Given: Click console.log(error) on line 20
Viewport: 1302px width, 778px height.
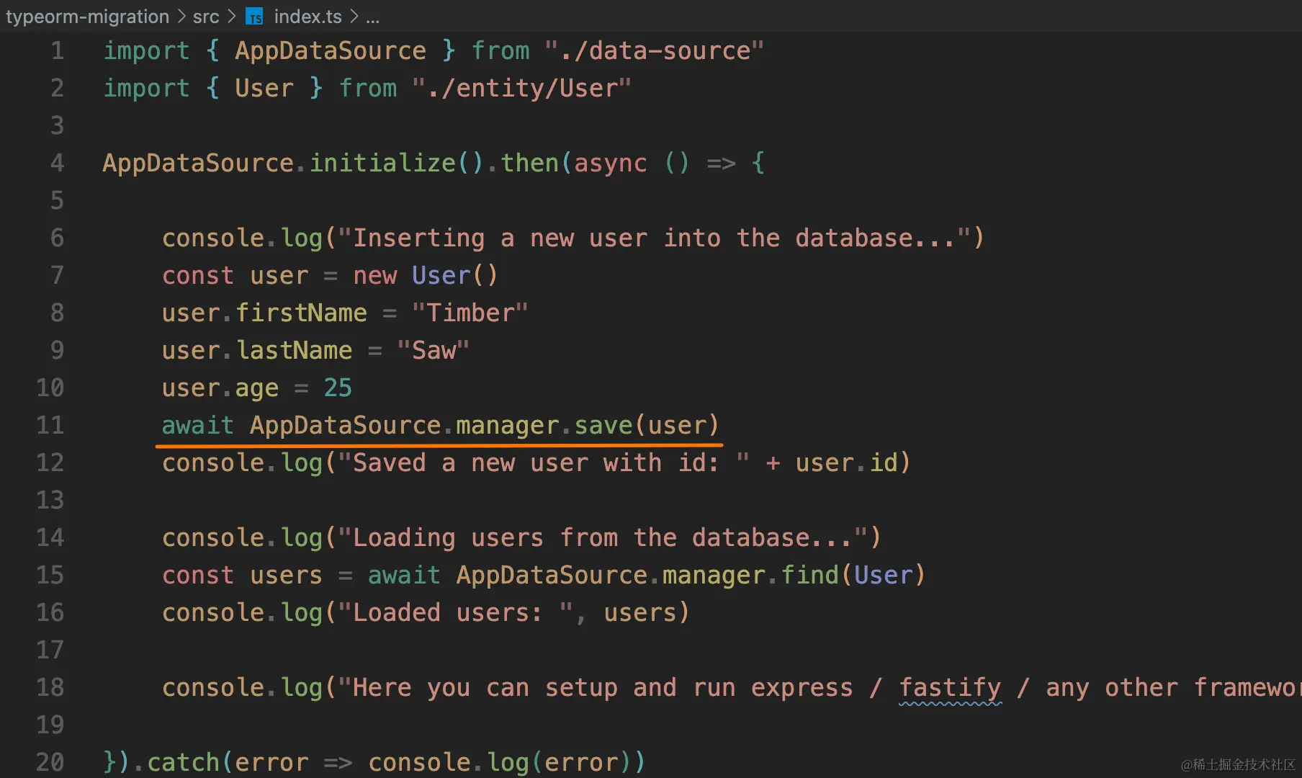Looking at the screenshot, I should point(500,762).
